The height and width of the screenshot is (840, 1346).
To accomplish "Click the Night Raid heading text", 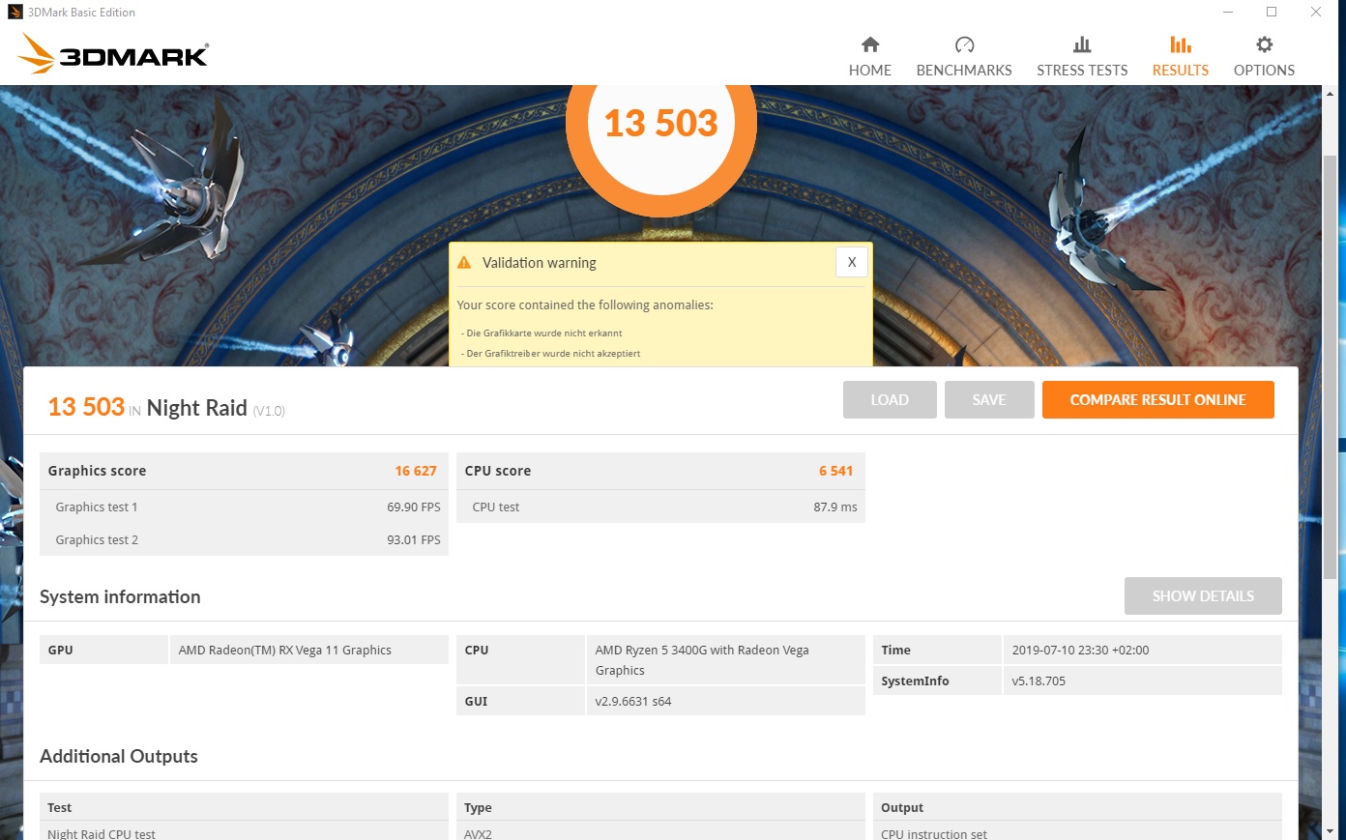I will (197, 408).
